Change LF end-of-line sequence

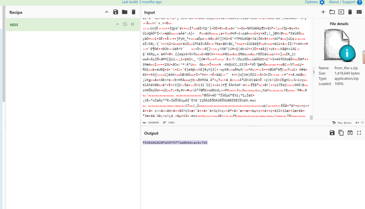pyautogui.click(x=360, y=123)
